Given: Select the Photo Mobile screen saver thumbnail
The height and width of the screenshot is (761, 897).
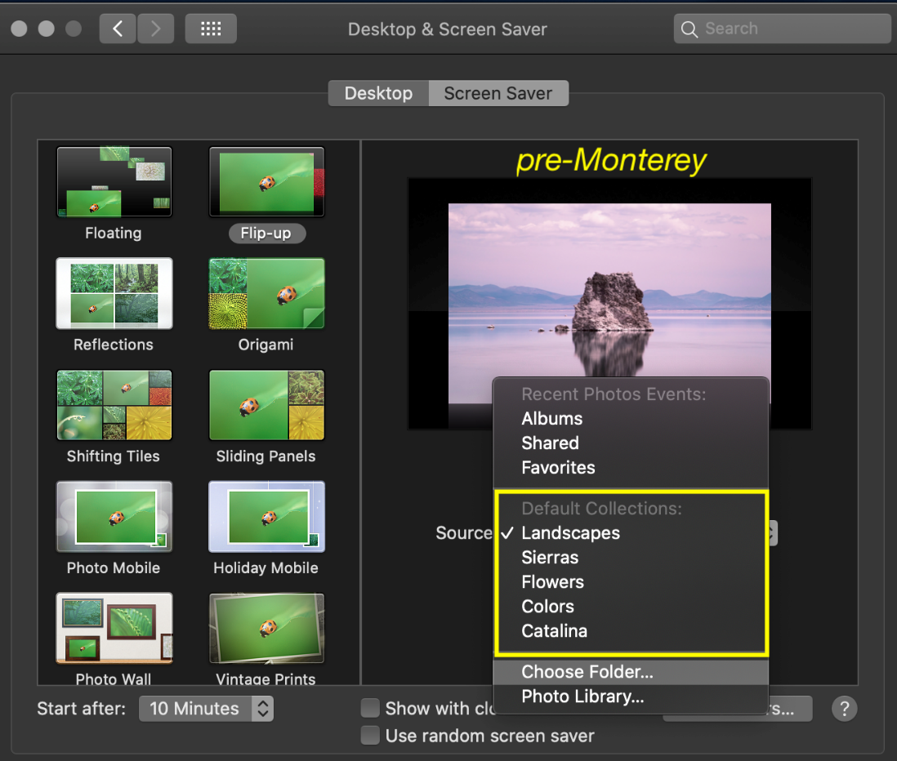Looking at the screenshot, I should click(114, 516).
